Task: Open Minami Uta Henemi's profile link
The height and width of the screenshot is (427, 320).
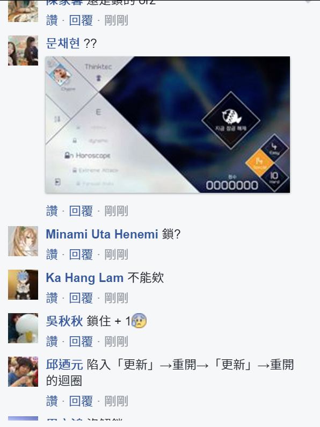Action: pyautogui.click(x=102, y=234)
